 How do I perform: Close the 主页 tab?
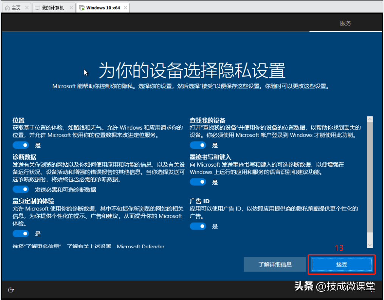click(27, 8)
